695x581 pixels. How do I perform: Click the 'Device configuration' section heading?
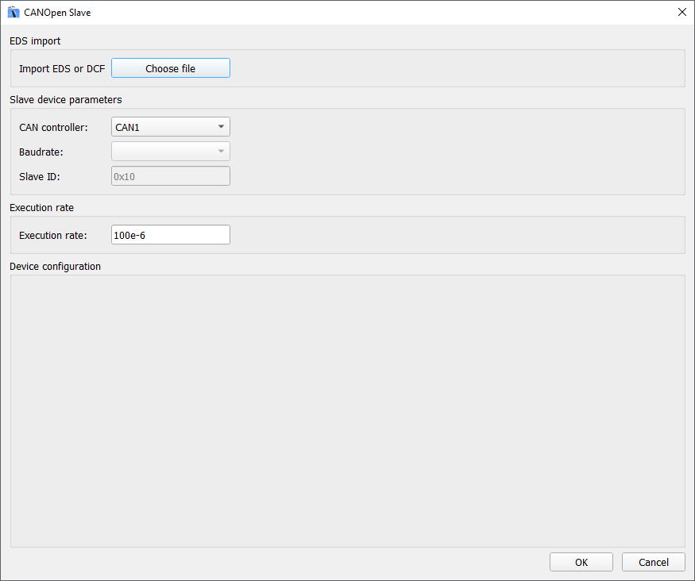(55, 267)
